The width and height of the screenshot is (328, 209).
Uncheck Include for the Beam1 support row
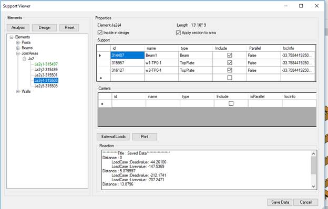coord(230,55)
